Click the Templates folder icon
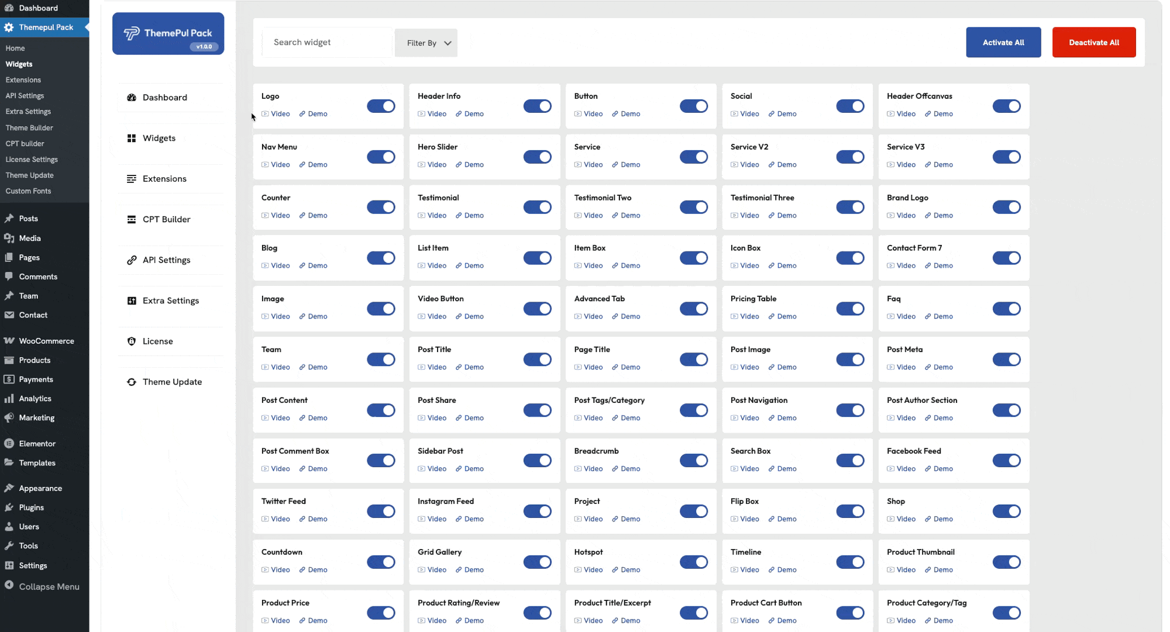The image size is (1170, 632). [9, 463]
